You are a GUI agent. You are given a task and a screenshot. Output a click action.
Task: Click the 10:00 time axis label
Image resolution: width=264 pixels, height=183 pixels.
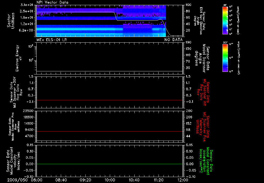coord(110,180)
